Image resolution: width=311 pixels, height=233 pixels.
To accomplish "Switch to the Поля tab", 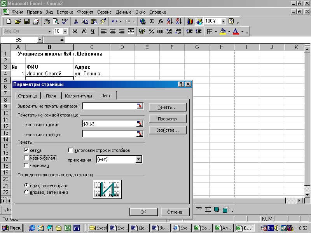I will [51, 96].
